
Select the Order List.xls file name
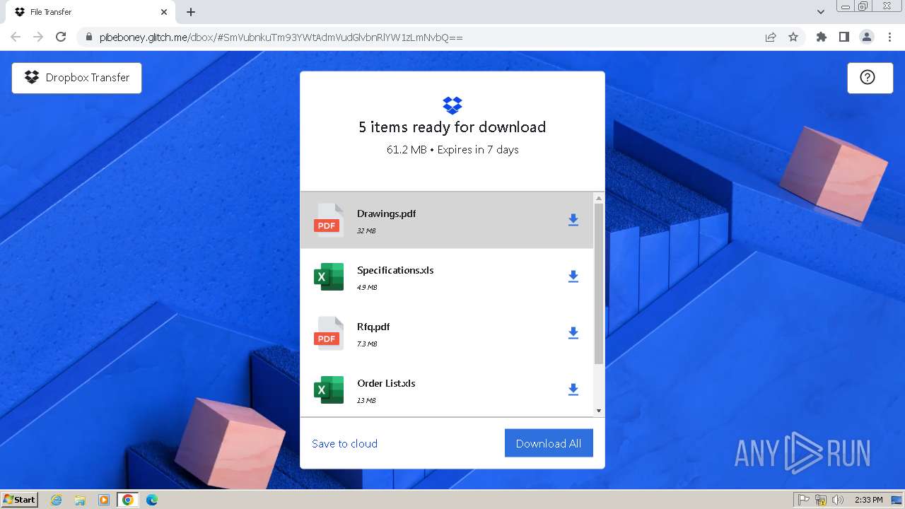tap(386, 383)
